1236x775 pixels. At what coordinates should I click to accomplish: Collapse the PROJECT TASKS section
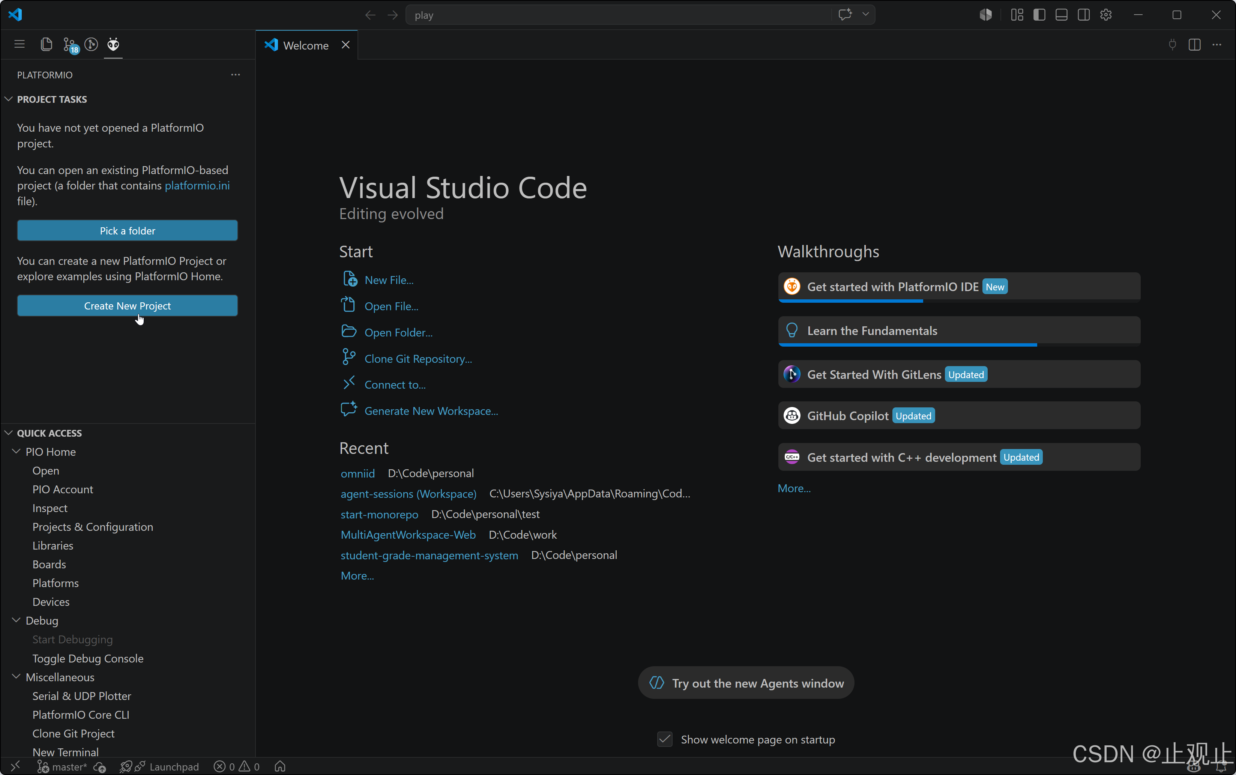click(9, 99)
